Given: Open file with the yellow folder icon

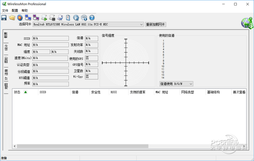Looking at the screenshot, I should (x=12, y=18).
